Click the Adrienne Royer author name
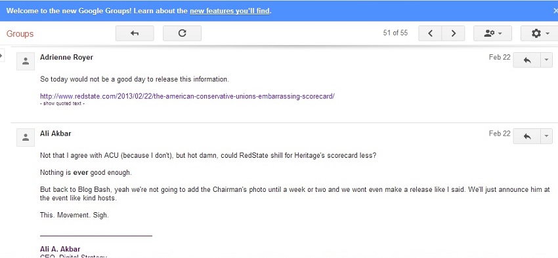This screenshot has width=558, height=258. [66, 57]
